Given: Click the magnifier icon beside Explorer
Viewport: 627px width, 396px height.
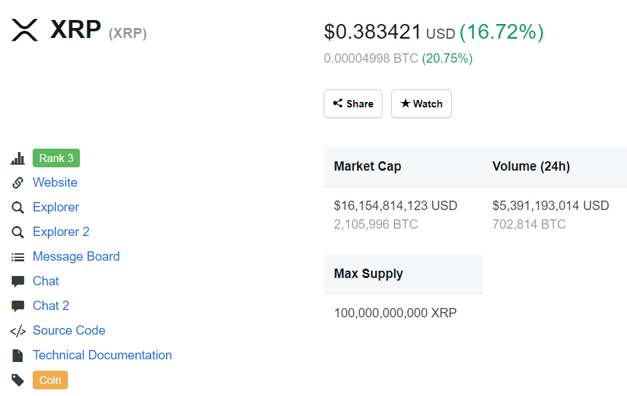Looking at the screenshot, I should tap(18, 207).
